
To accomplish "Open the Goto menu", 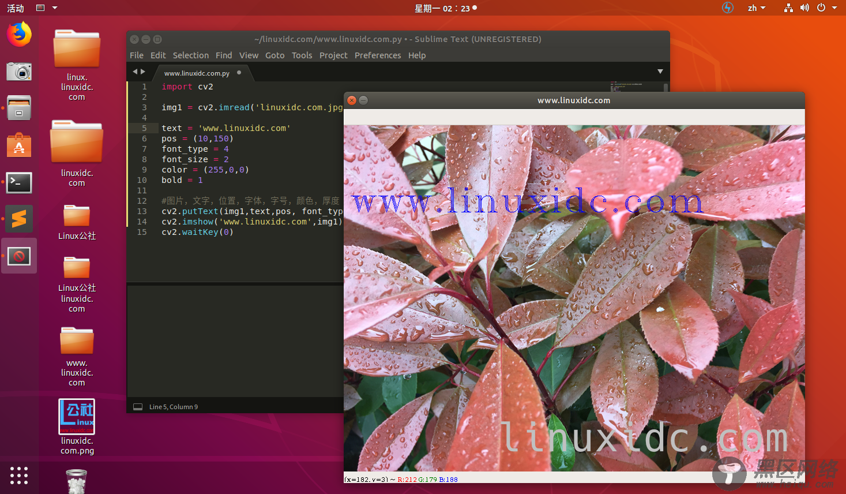I will pyautogui.click(x=275, y=55).
